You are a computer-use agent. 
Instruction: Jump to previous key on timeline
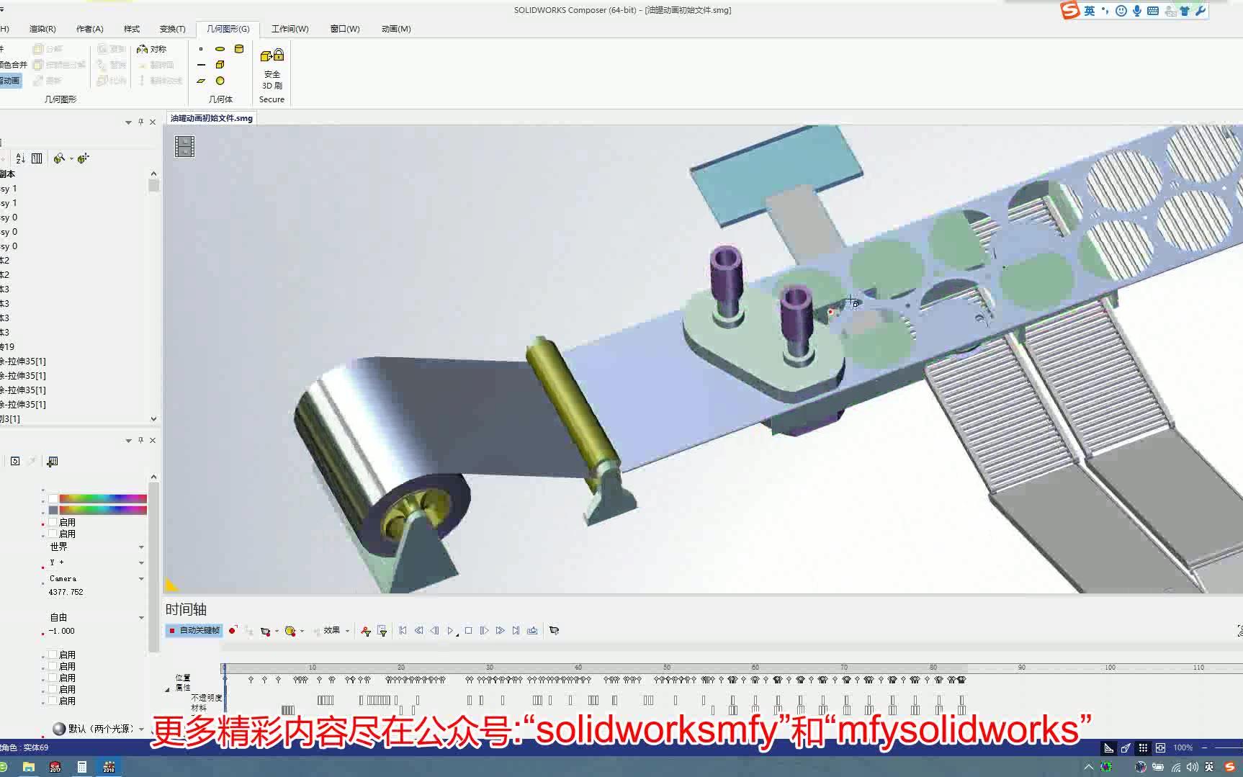(x=418, y=630)
